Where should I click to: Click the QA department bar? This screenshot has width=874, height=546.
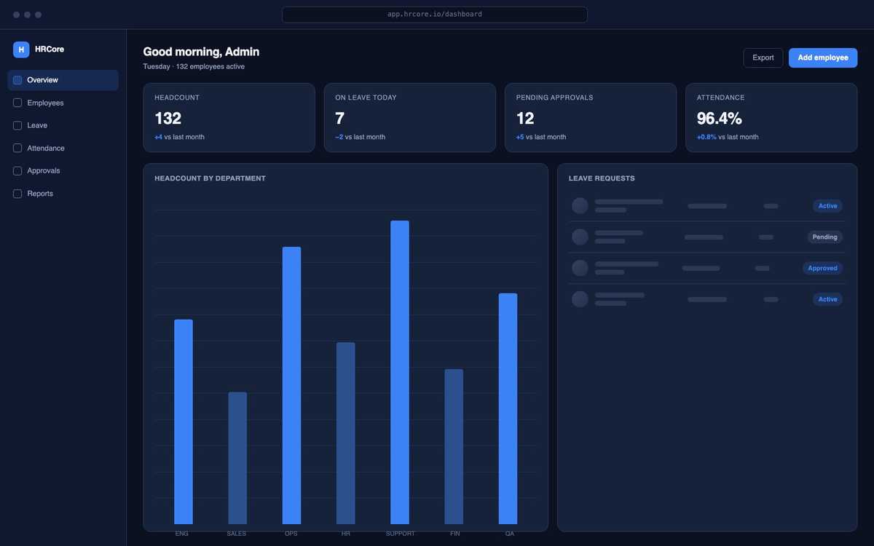point(508,408)
